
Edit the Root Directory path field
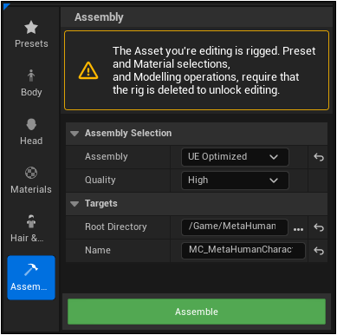point(235,227)
